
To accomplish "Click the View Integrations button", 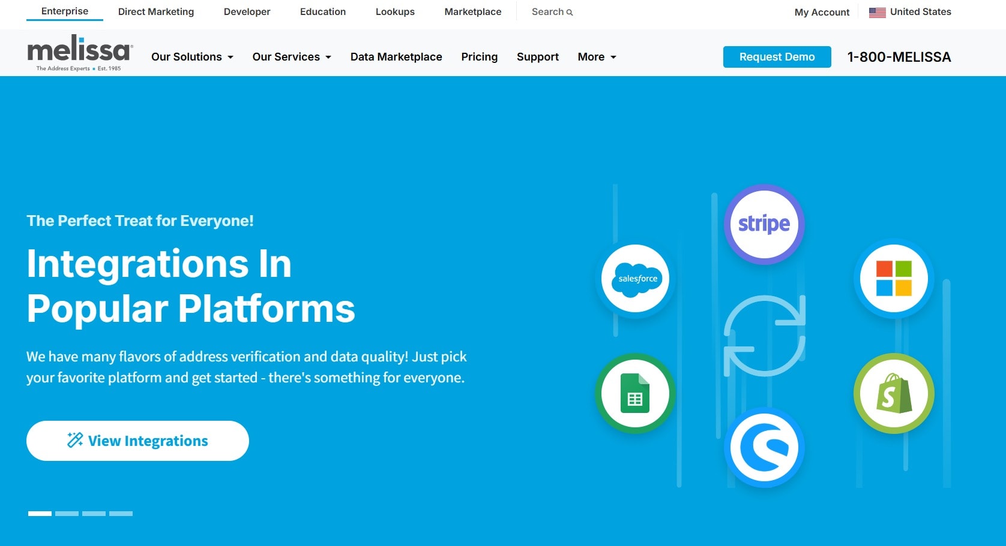I will (x=137, y=441).
